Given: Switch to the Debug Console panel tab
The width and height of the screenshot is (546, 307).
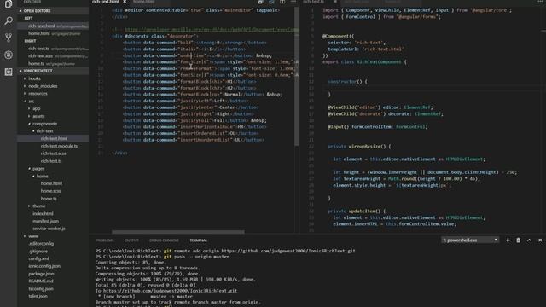Looking at the screenshot, I should coord(164,240).
